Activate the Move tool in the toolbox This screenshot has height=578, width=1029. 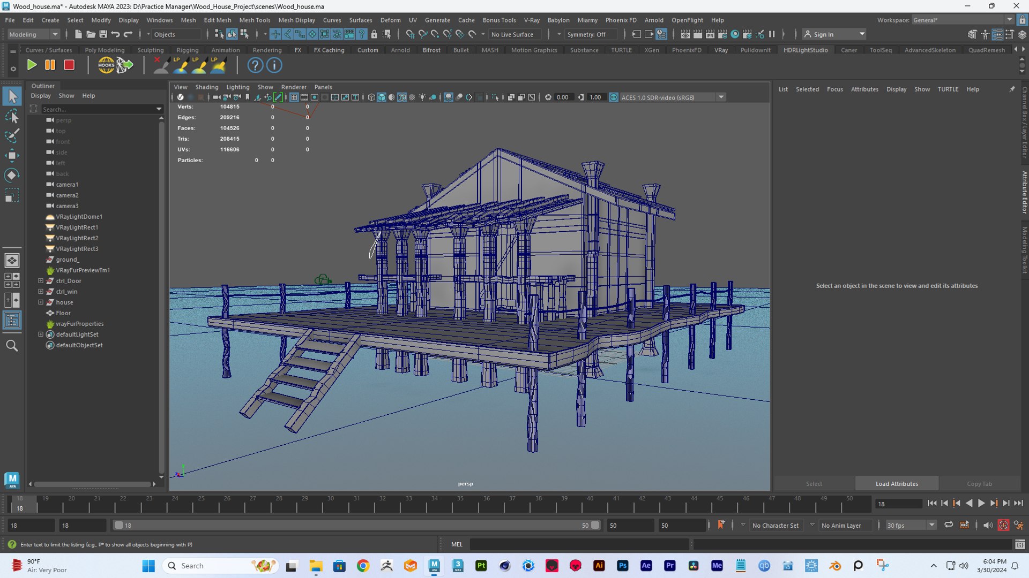pyautogui.click(x=12, y=156)
